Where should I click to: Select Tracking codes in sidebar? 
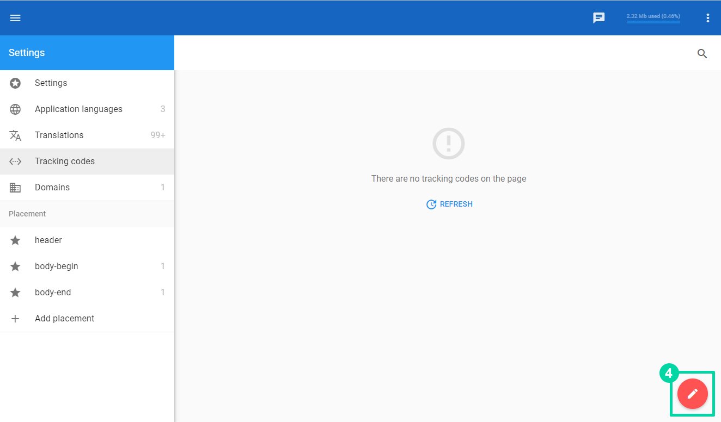(x=87, y=162)
